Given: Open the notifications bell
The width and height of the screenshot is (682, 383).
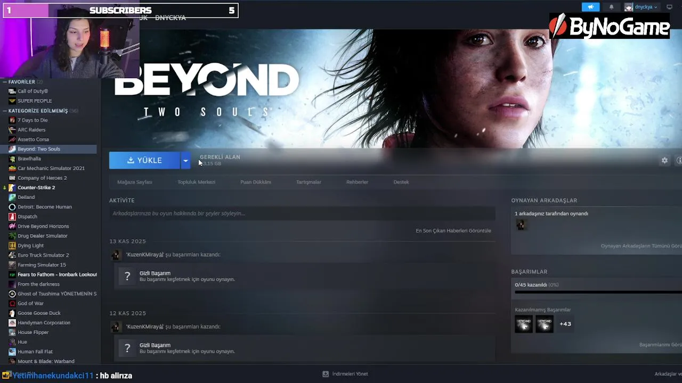Looking at the screenshot, I should (611, 7).
